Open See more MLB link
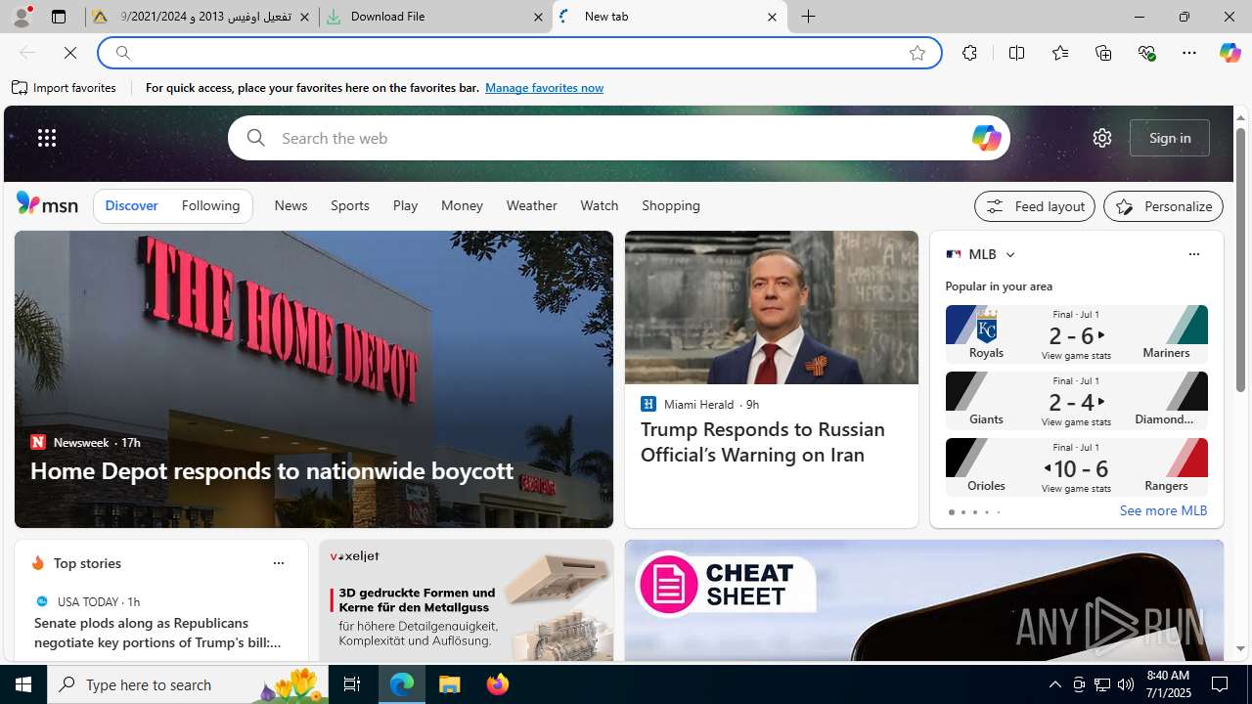Viewport: 1252px width, 704px height. coord(1163,510)
